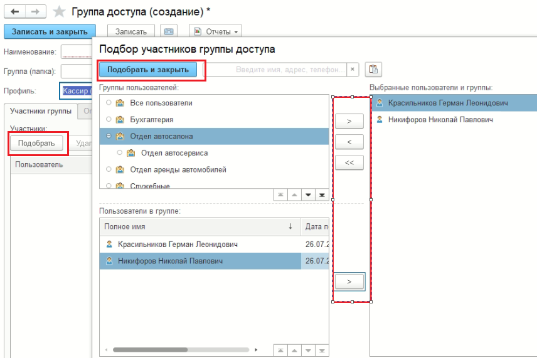Remove all selected users with << button
The width and height of the screenshot is (537, 358).
coord(349,163)
